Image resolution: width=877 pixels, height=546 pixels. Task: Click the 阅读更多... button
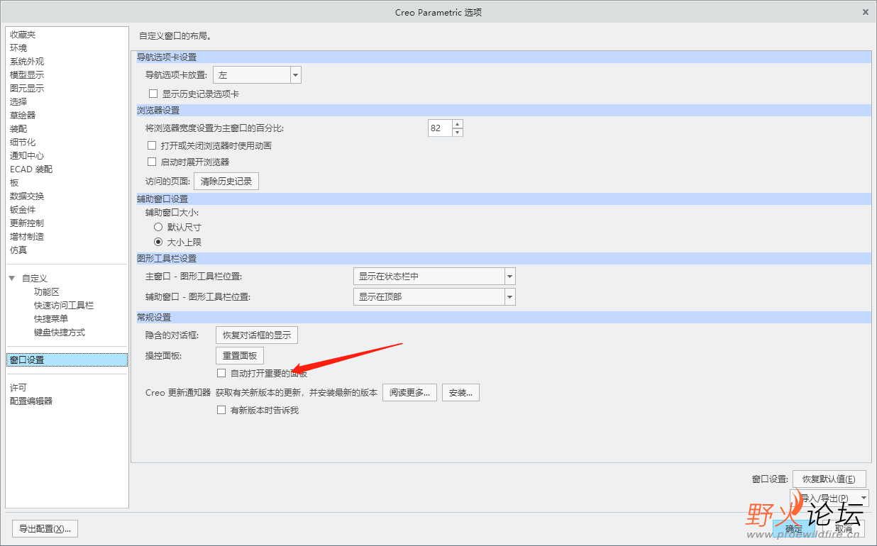point(409,392)
